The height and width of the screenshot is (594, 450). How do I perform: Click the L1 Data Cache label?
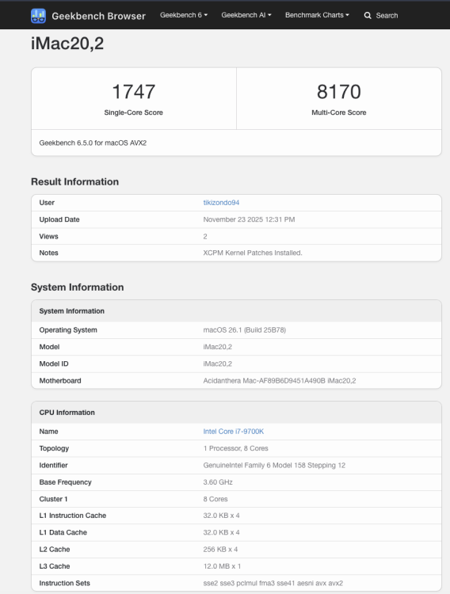point(63,532)
